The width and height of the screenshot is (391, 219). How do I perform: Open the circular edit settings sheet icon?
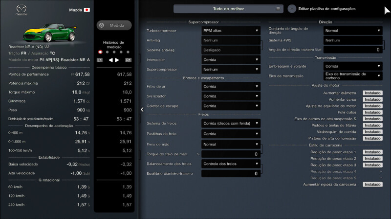(292, 9)
